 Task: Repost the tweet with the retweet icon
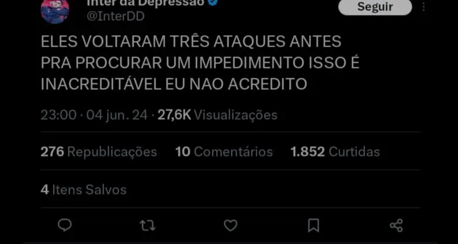[147, 226]
